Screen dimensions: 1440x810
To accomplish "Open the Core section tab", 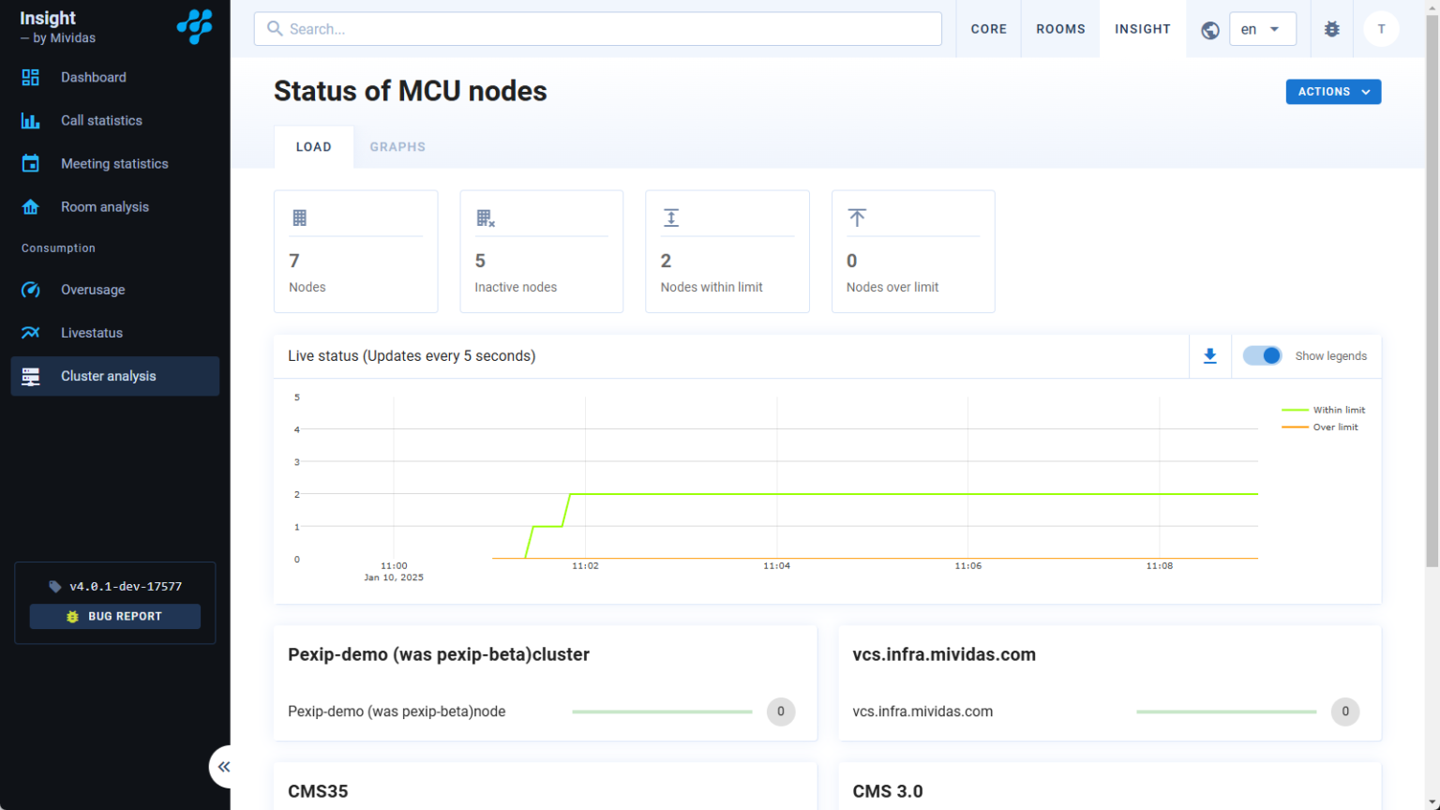I will (x=989, y=29).
